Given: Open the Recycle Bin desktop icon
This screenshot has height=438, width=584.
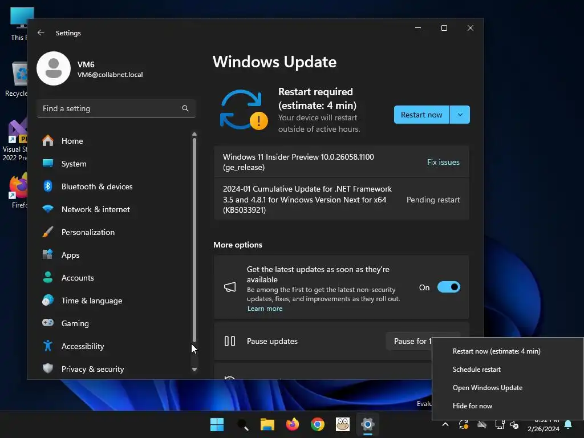Looking at the screenshot, I should 16,79.
